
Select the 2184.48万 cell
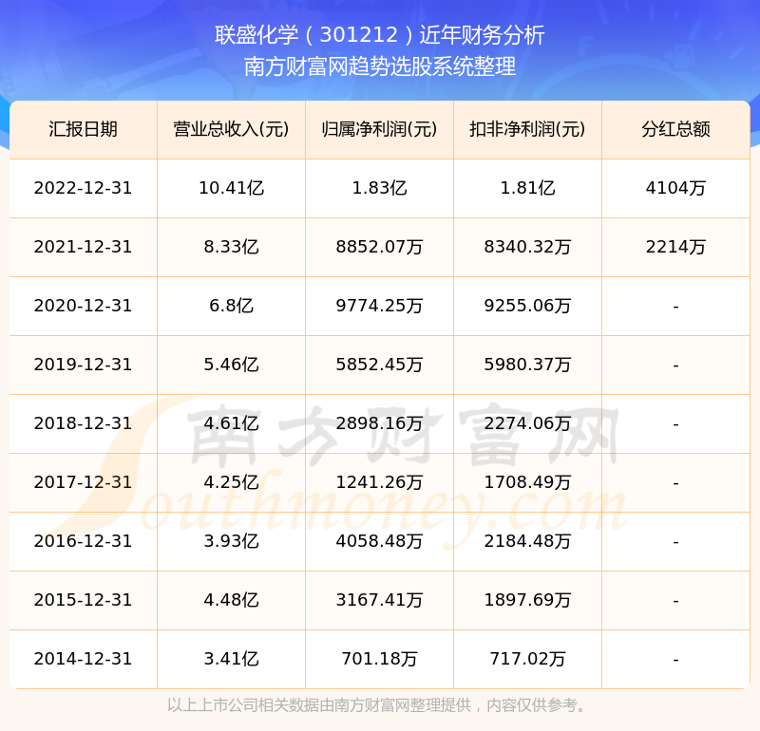527,541
